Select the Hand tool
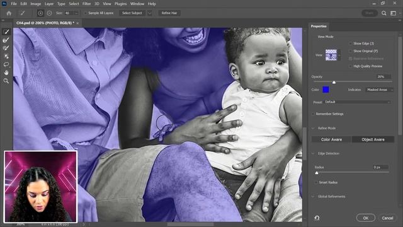Viewport: 403px width, 227px height. tap(6, 73)
